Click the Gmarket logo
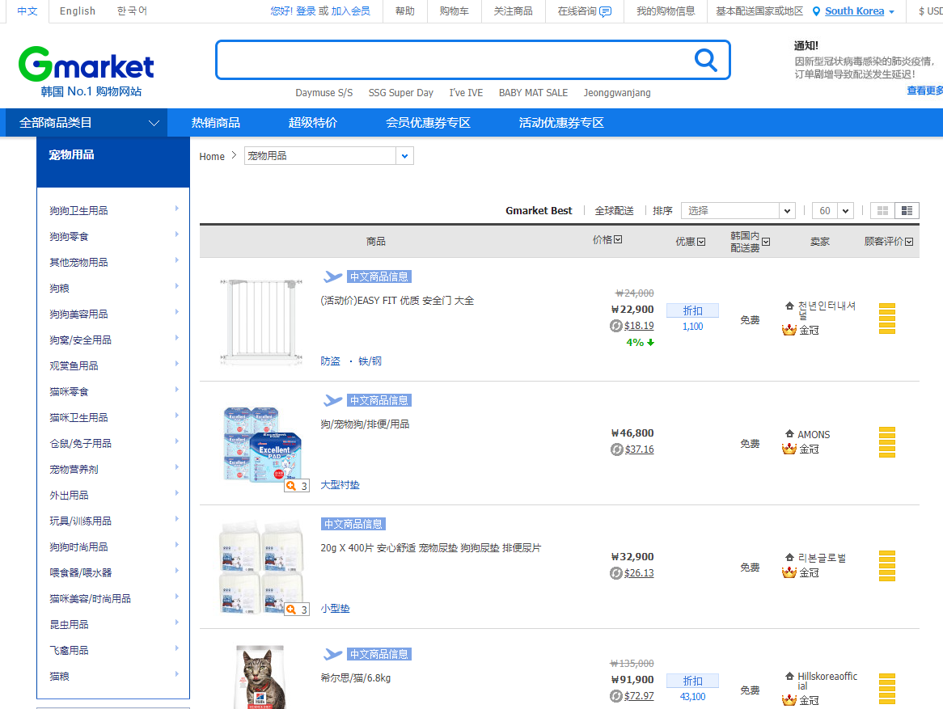943x709 pixels. point(87,65)
